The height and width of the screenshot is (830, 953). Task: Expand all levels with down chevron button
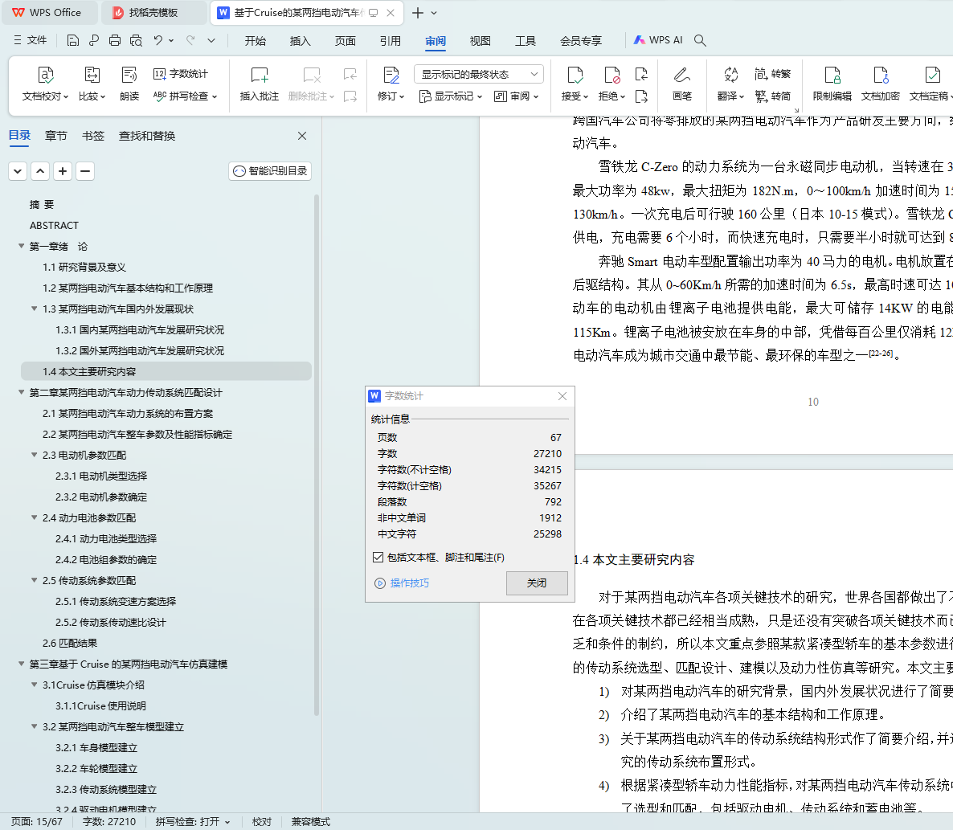tap(18, 171)
